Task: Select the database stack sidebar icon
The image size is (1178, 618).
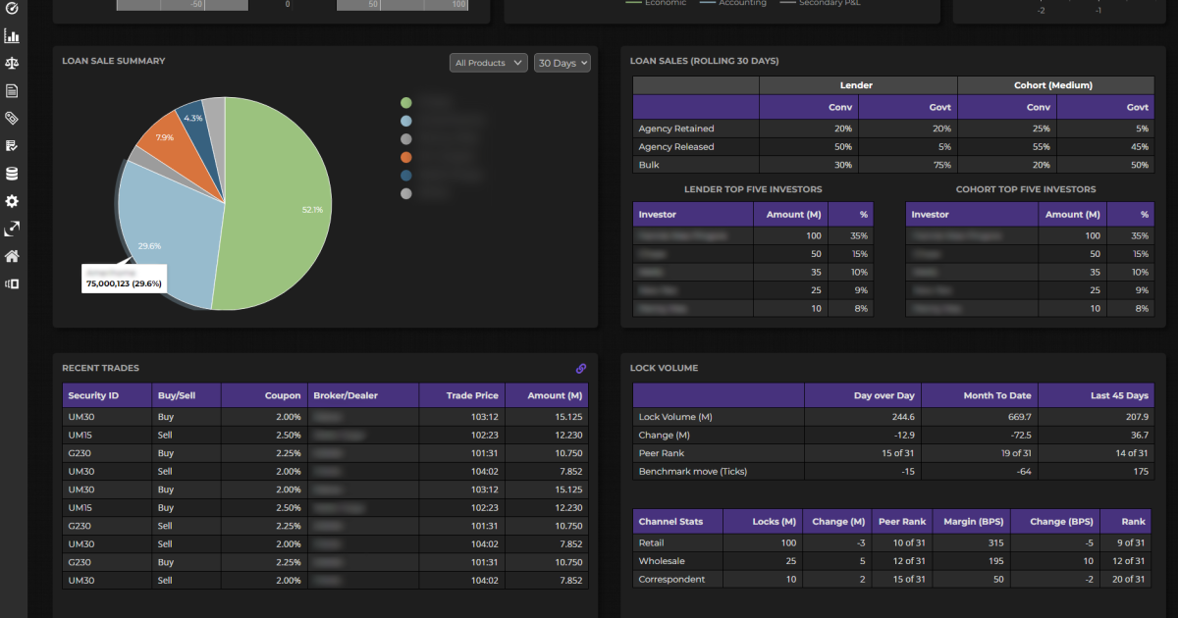Action: (x=12, y=174)
